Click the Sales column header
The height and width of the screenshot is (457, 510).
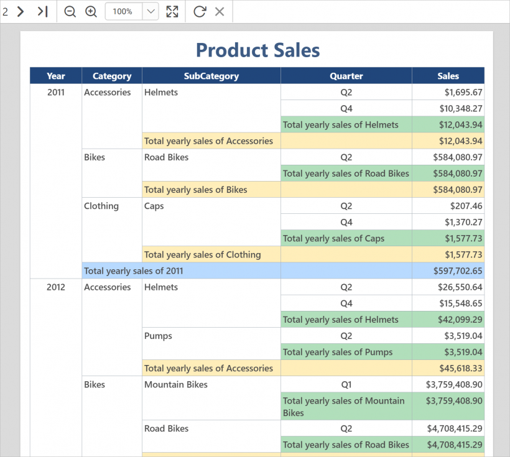tap(448, 75)
